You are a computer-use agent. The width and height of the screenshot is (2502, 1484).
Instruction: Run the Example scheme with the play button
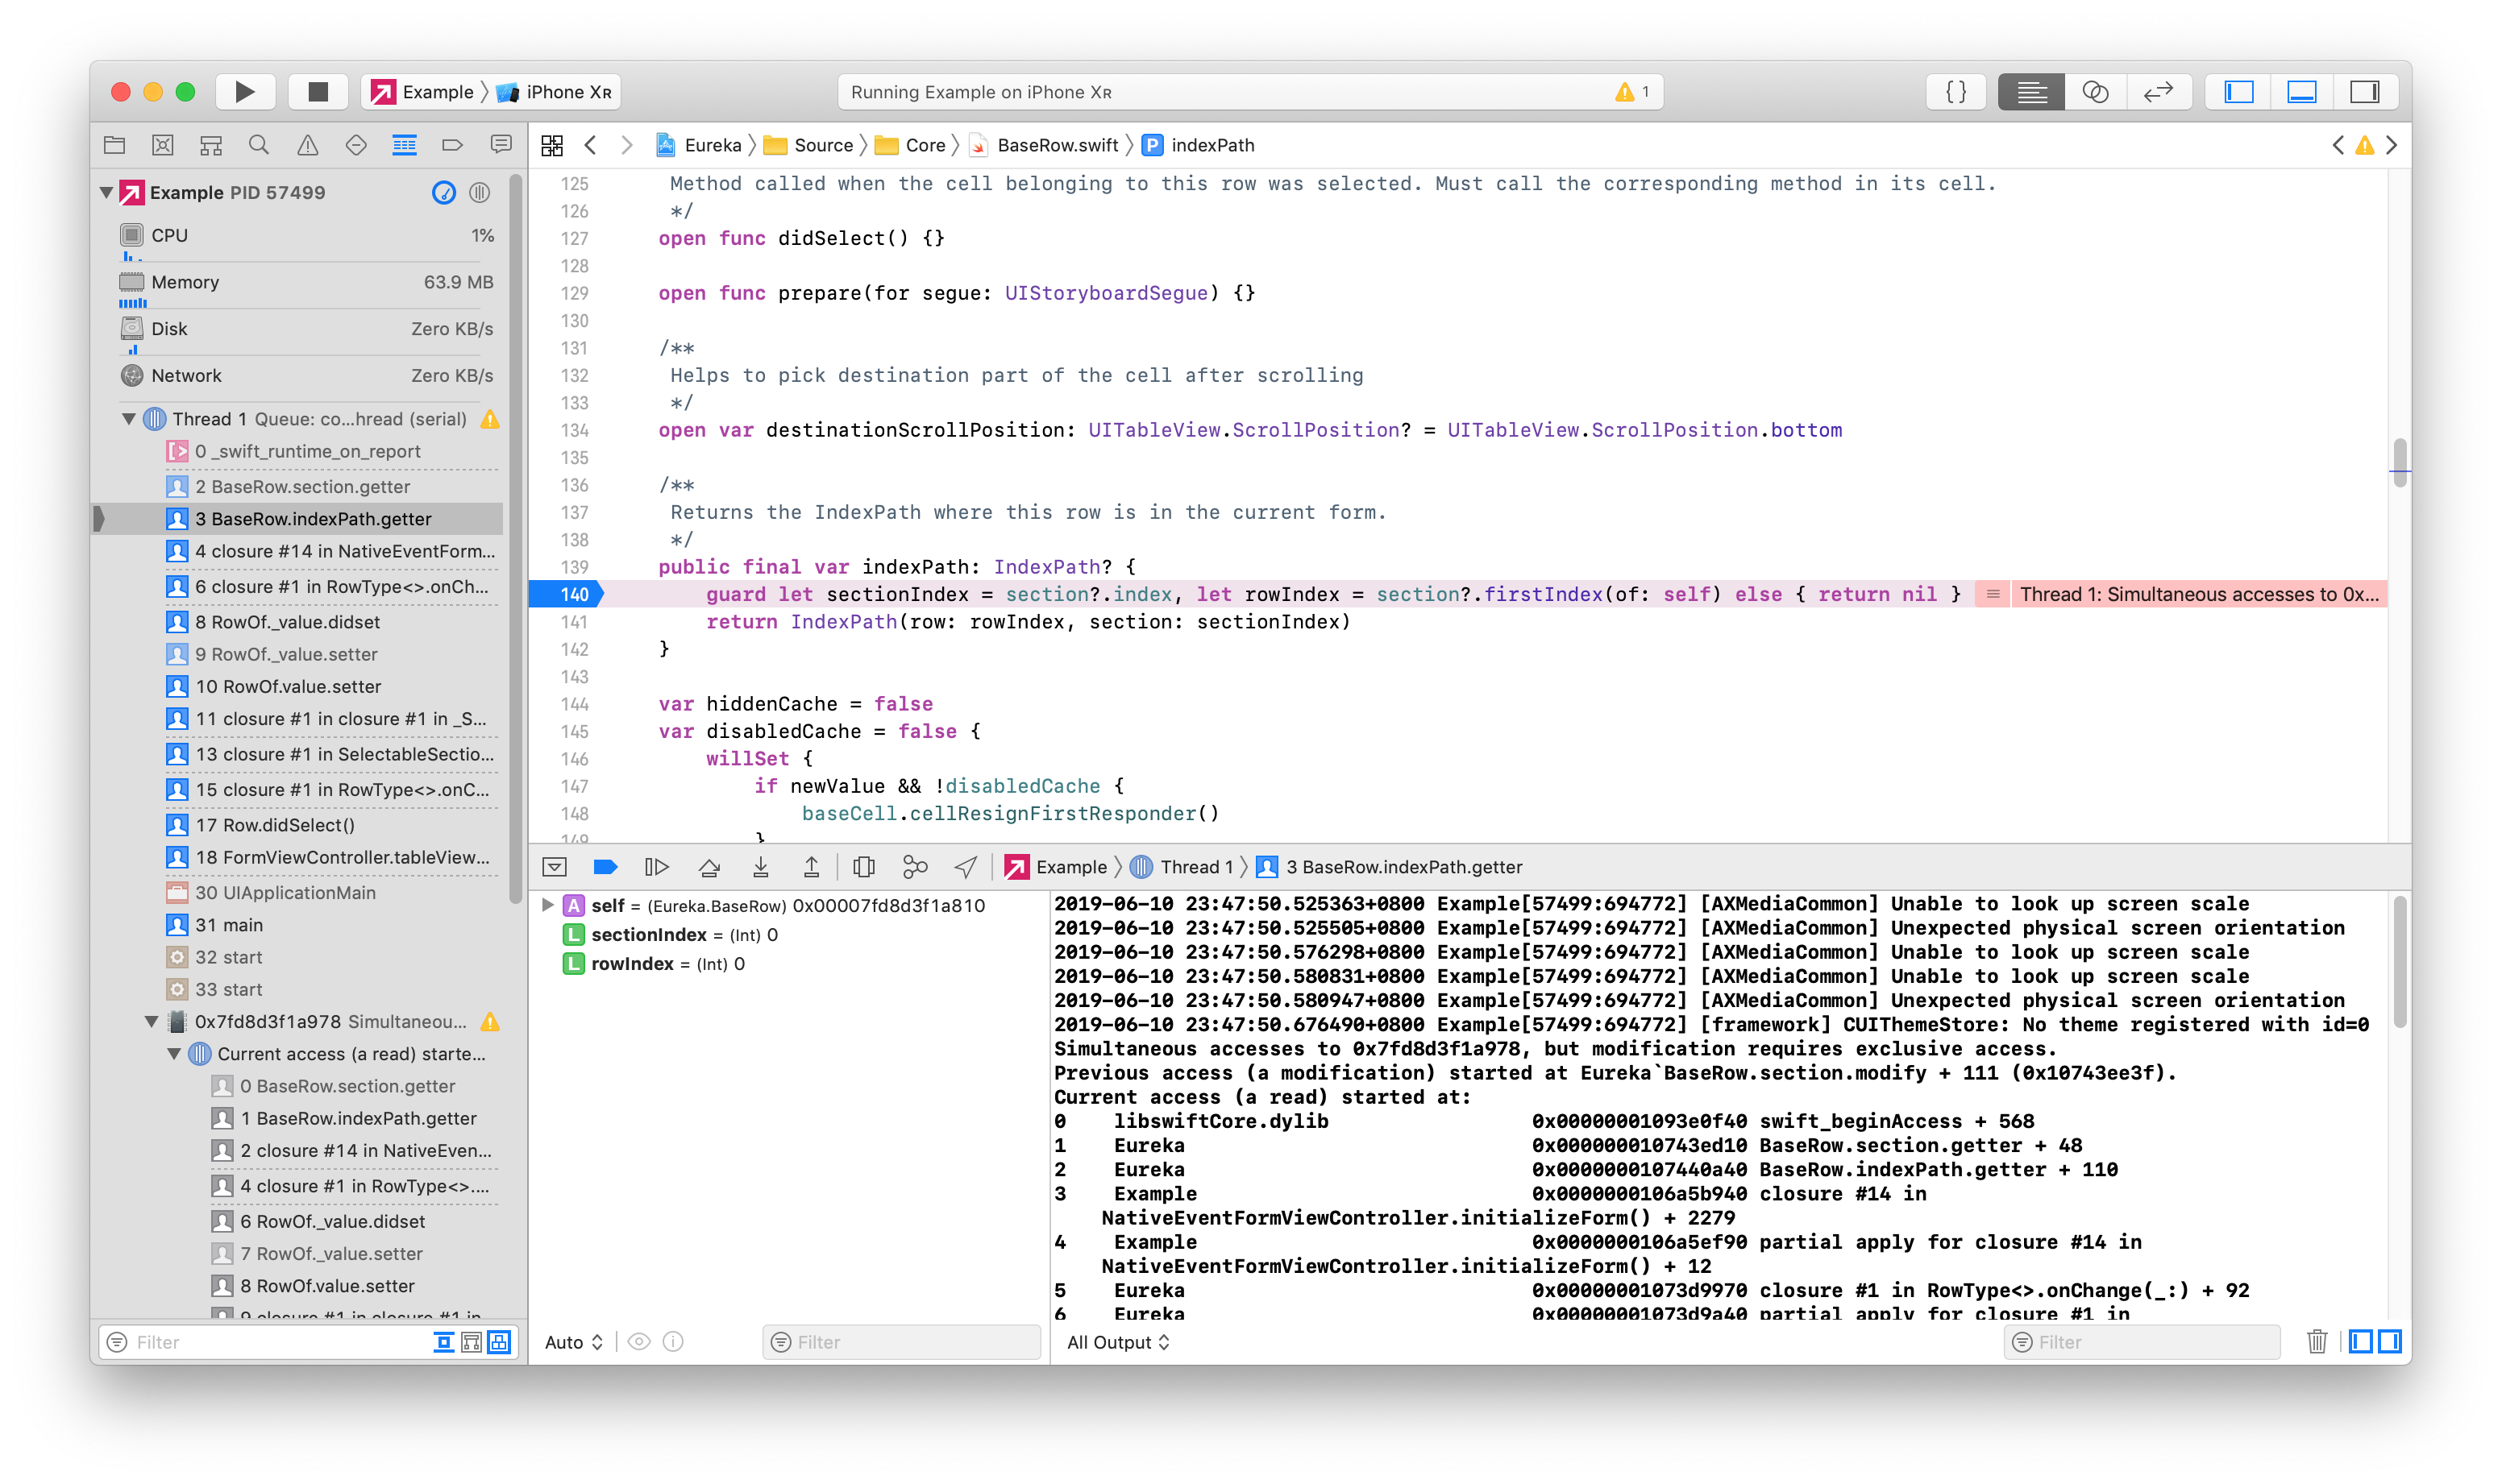245,91
